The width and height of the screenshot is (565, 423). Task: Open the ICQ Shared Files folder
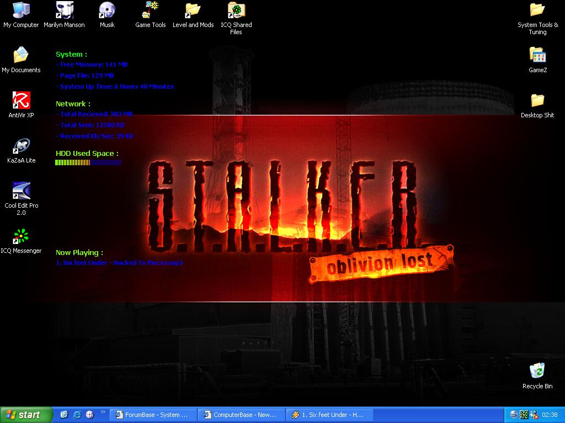coord(236,18)
